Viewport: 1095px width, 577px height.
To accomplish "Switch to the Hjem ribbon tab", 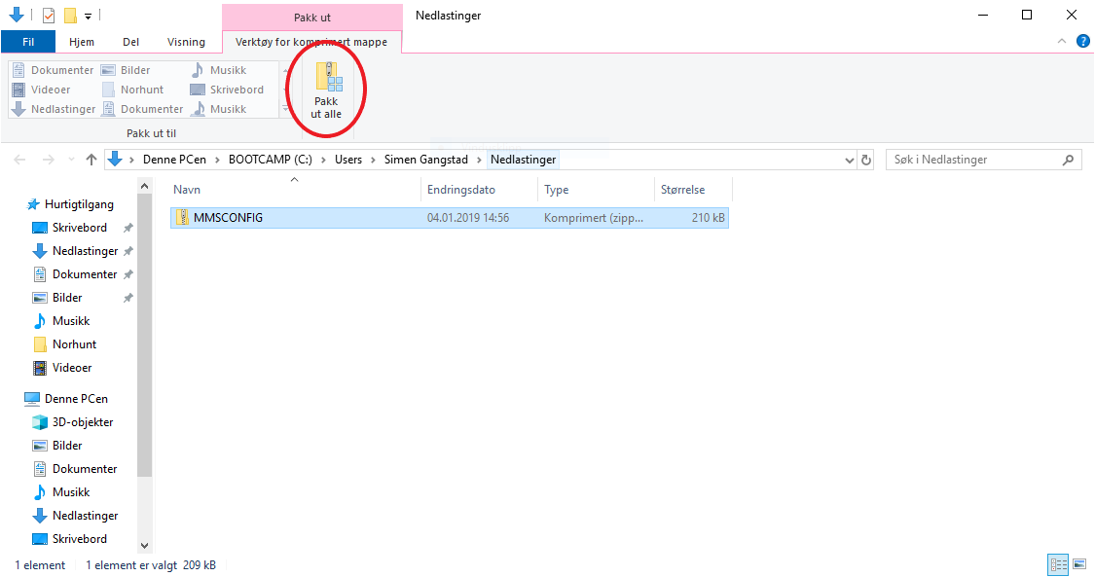I will (82, 42).
